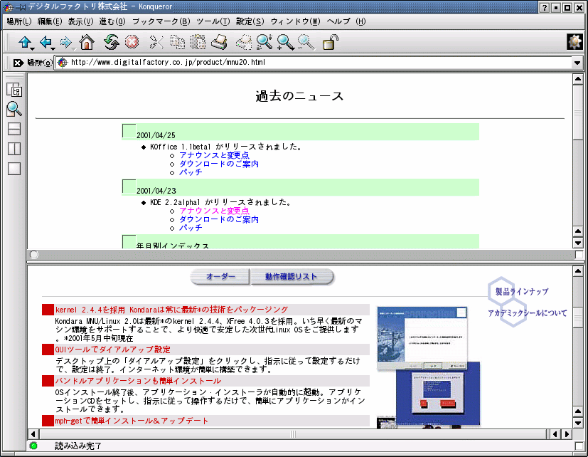Viewport: 588px width, 457px height.
Task: Click the 動作確認リスト button
Action: point(292,277)
